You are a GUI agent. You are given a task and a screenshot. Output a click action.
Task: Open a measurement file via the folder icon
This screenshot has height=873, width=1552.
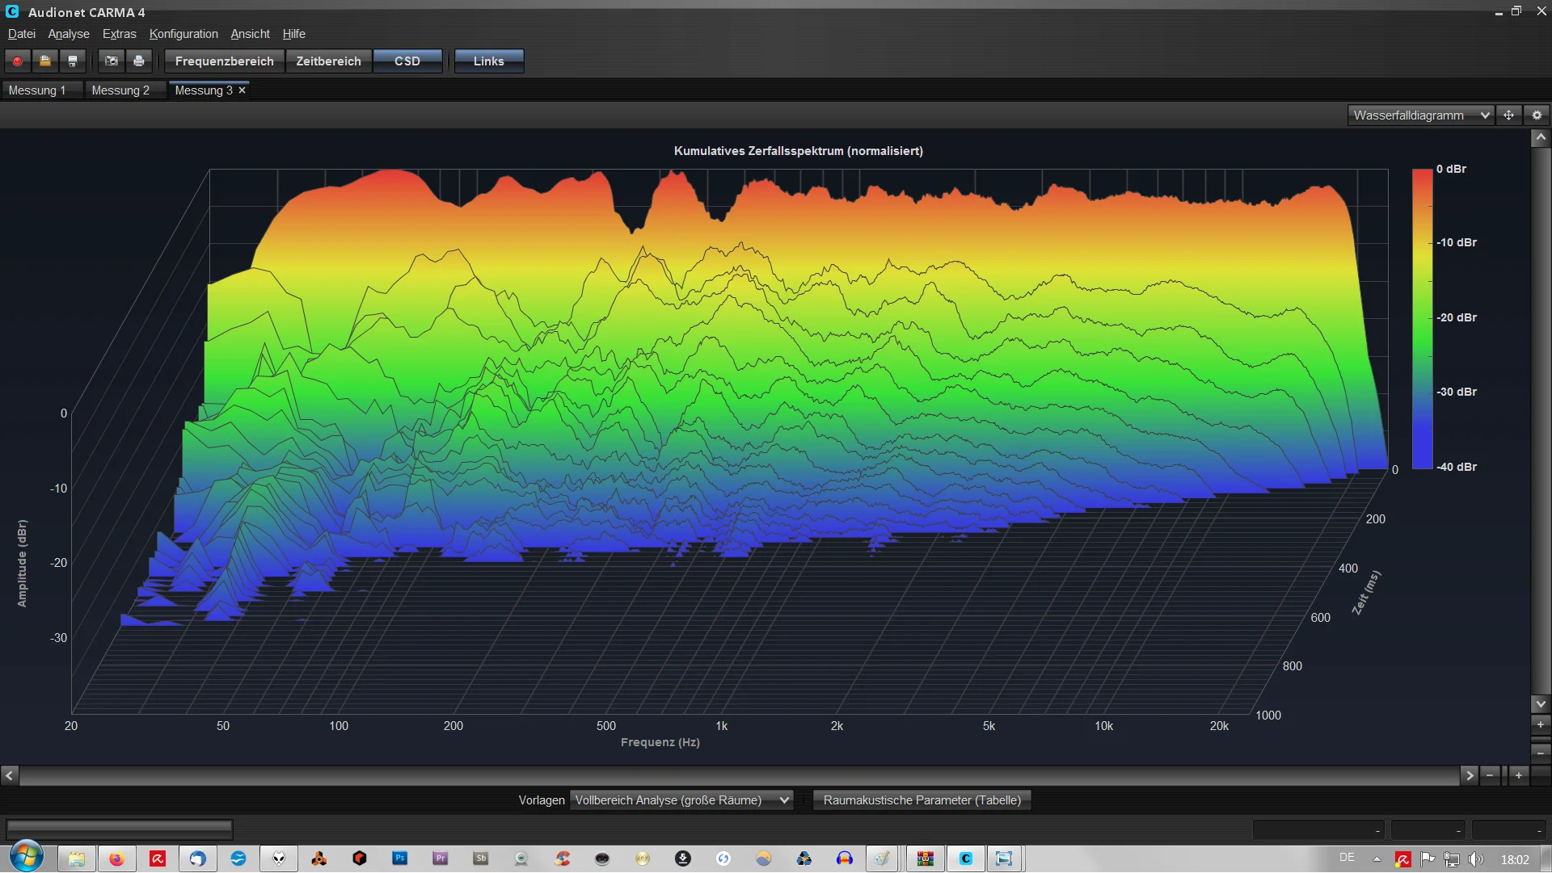(45, 61)
